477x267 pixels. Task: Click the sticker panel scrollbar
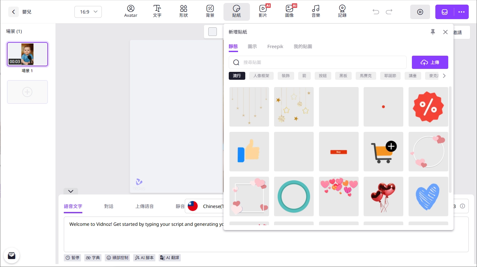450,140
